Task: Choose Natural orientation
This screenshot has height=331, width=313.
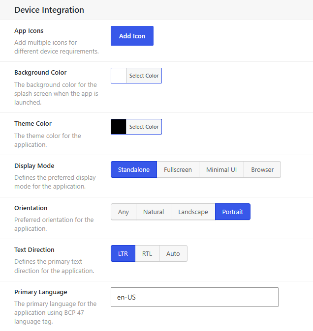Action: tap(154, 212)
